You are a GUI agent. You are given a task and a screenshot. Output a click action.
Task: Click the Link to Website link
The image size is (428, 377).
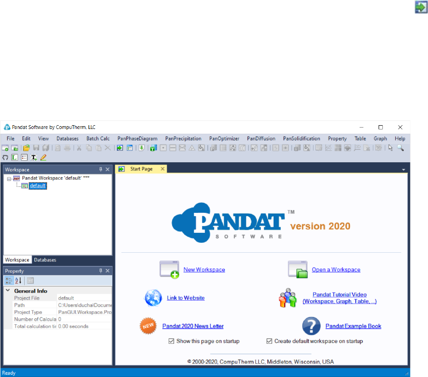pos(186,298)
